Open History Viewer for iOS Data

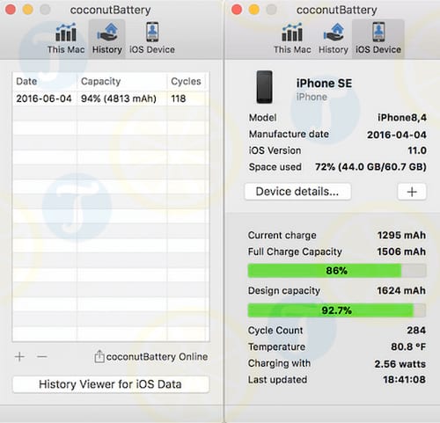click(x=111, y=384)
